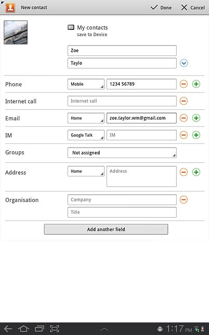This screenshot has height=335, width=209.
Task: Remove the Phone number field
Action: click(x=183, y=84)
